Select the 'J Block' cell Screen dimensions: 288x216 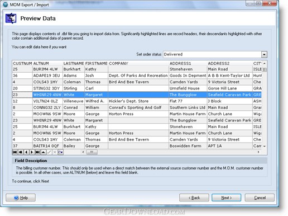coord(230,101)
